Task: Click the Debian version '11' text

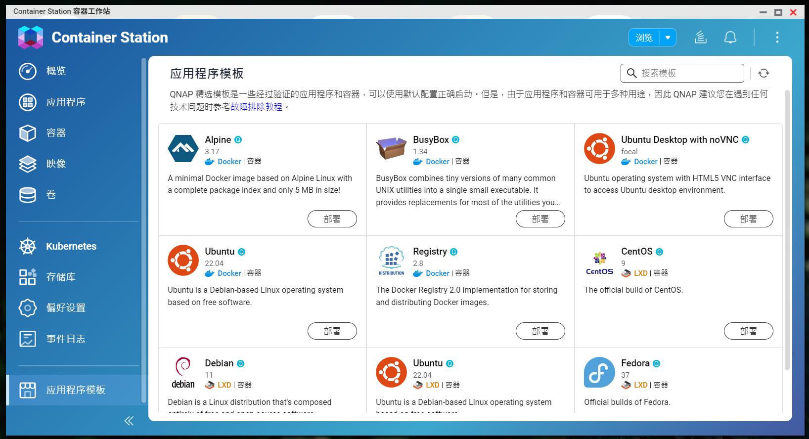Action: [209, 375]
